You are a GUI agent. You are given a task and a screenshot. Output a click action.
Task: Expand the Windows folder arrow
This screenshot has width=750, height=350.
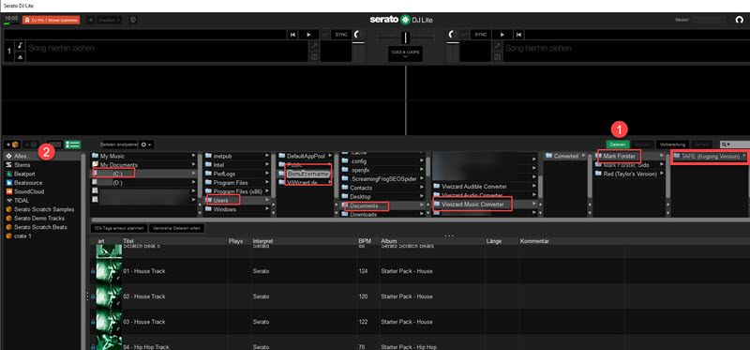(267, 209)
